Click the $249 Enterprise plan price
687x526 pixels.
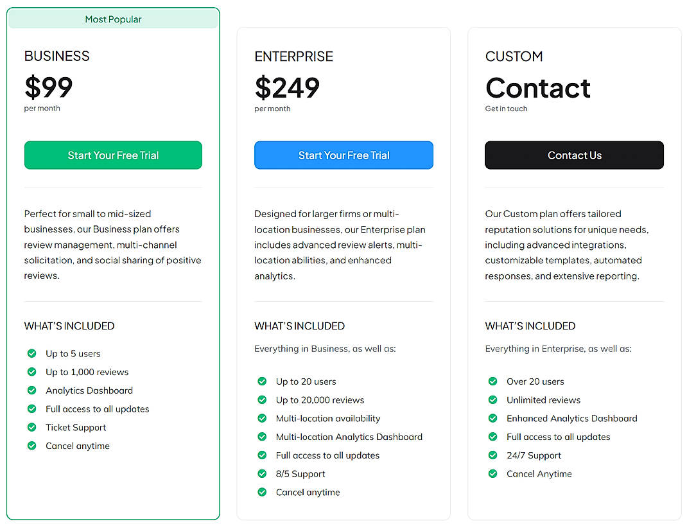(287, 88)
